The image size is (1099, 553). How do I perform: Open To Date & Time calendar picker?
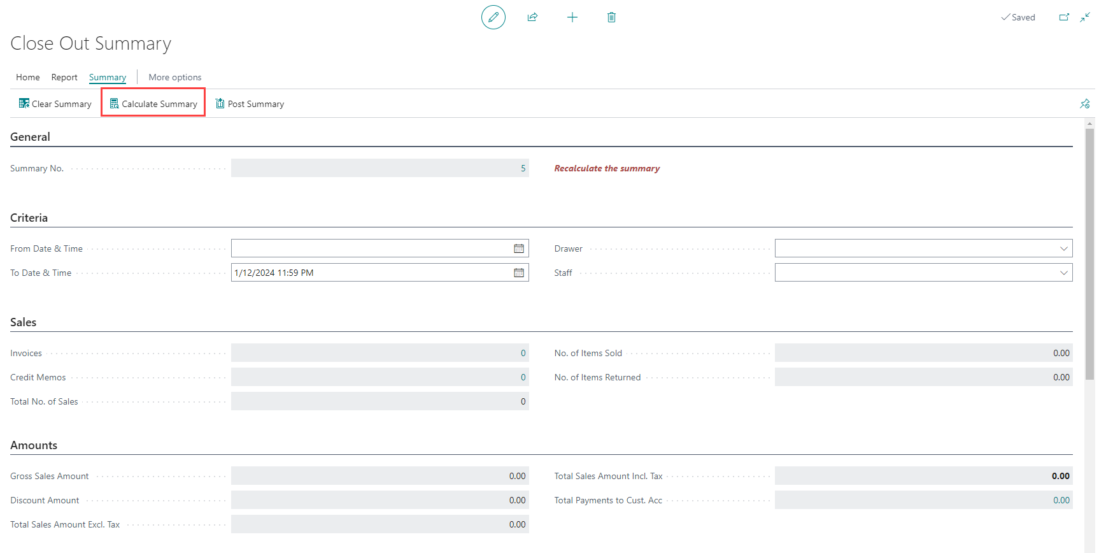[x=519, y=273]
